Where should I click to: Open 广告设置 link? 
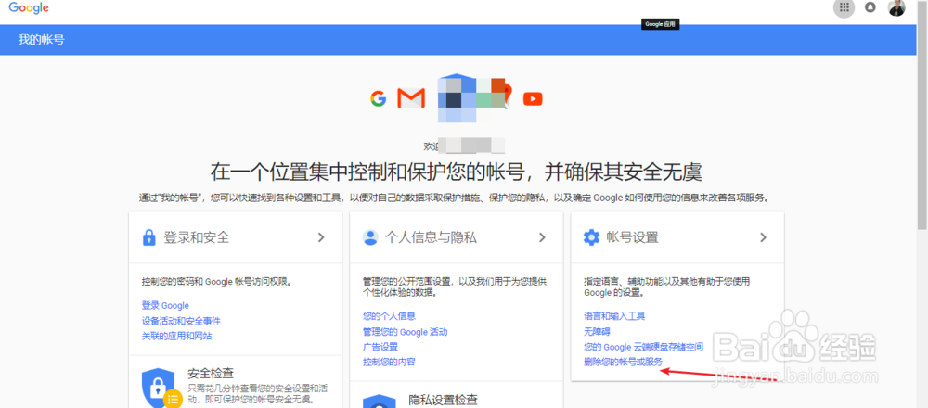pos(380,347)
